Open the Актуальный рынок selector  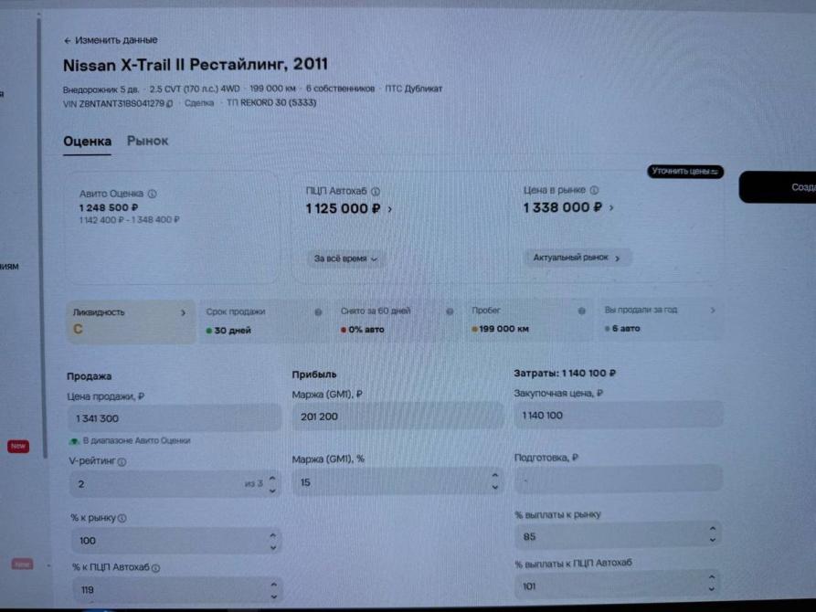point(578,258)
